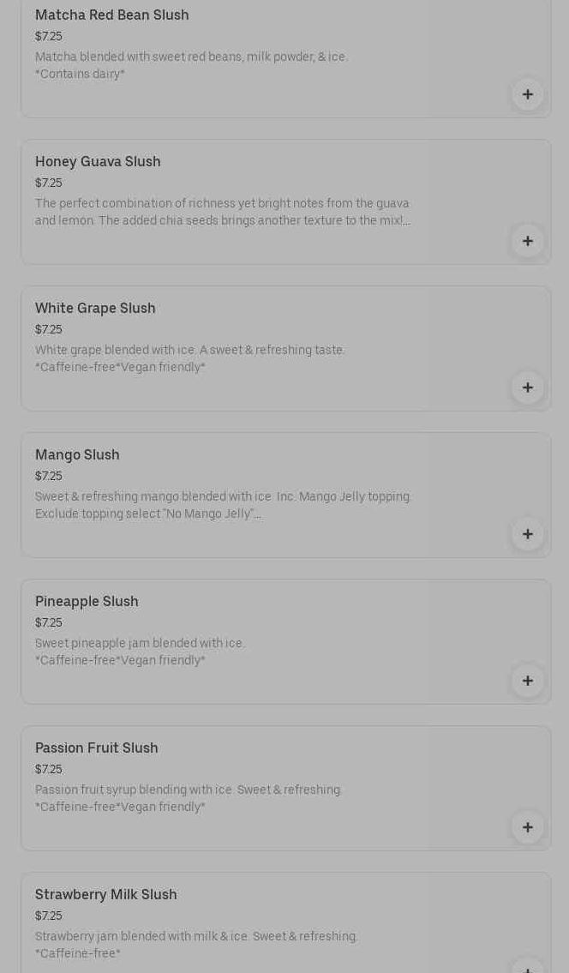Click the Pineapple Slush $7.25 price
The width and height of the screenshot is (569, 973).
pyautogui.click(x=49, y=623)
